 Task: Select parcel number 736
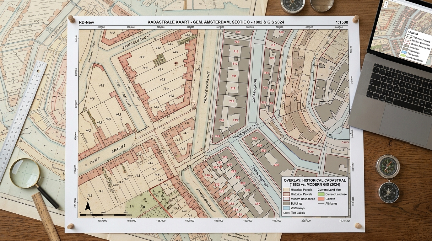[x=221, y=120]
